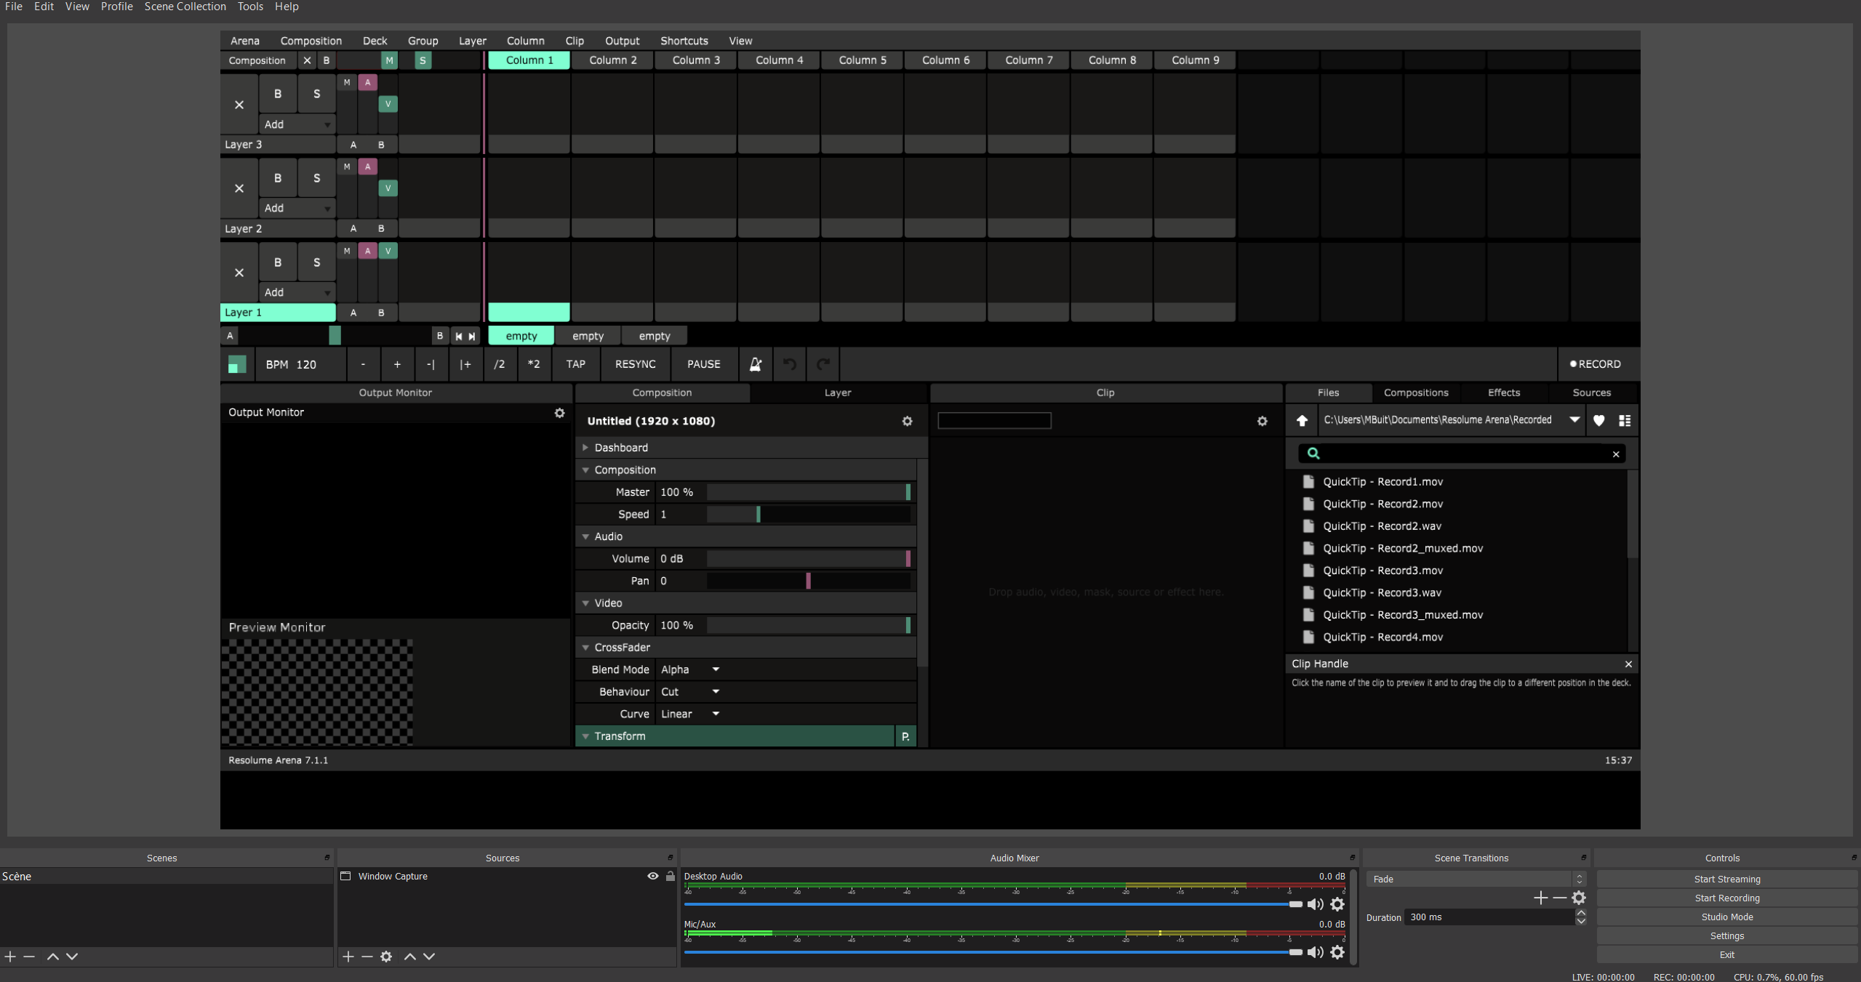Toggle the Solo S button on Layer 1
Image resolution: width=1861 pixels, height=982 pixels.
(315, 261)
